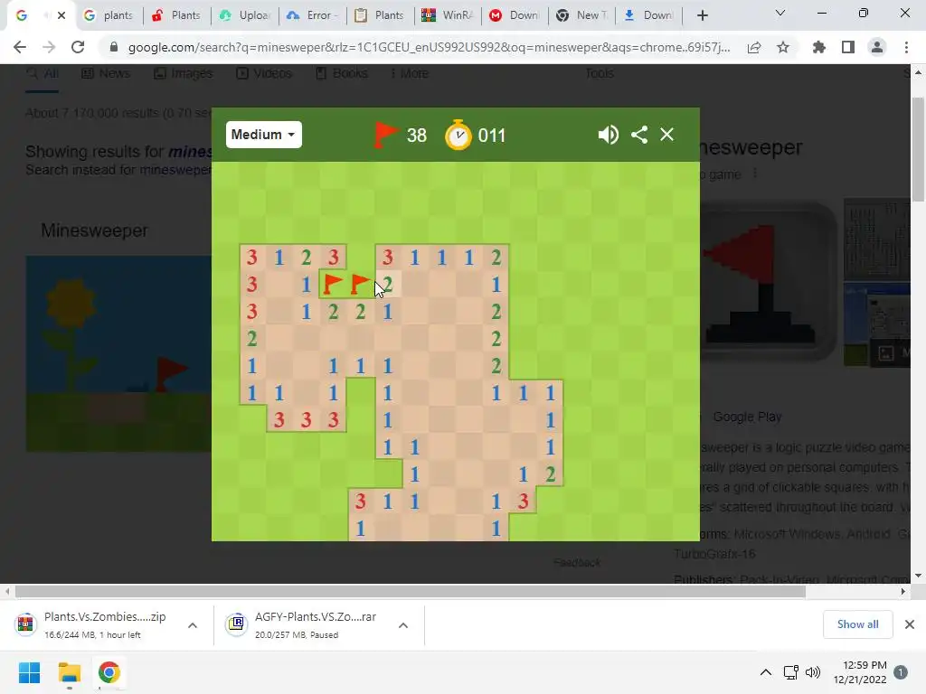Click the right red flag next to the cursor
The image size is (926, 694).
coord(360,285)
